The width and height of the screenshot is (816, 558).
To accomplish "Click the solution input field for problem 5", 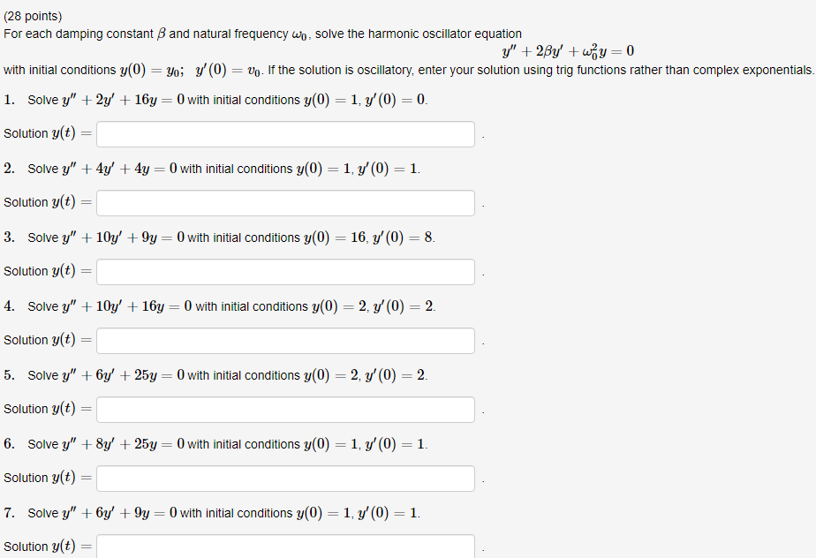I will click(x=284, y=409).
